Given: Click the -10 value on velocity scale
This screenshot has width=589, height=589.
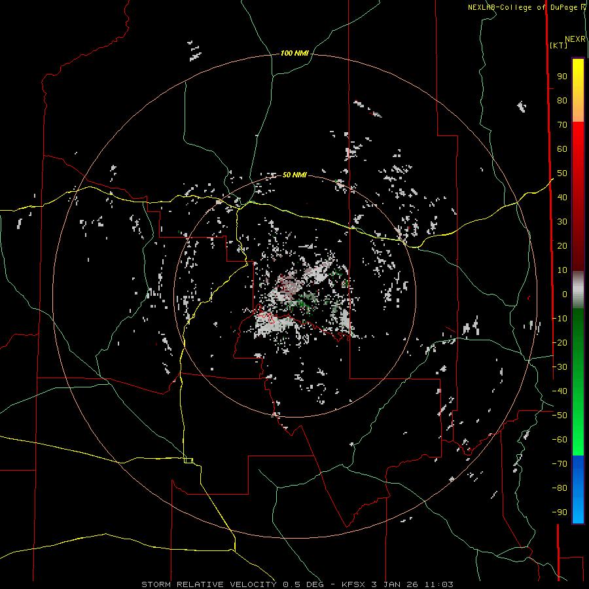Looking at the screenshot, I should [x=560, y=319].
